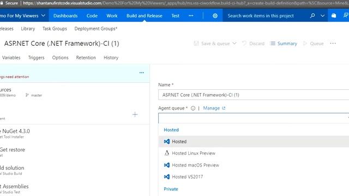Click the Discard button
This screenshot has height=196, width=349.
253,44
